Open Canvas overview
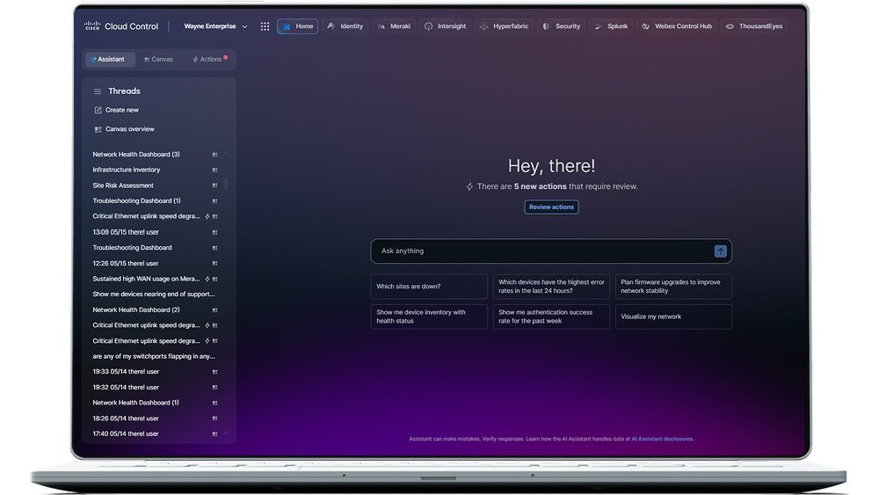This screenshot has height=495, width=879. pyautogui.click(x=125, y=129)
